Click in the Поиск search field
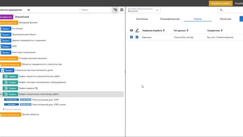 pyautogui.click(x=96, y=10)
